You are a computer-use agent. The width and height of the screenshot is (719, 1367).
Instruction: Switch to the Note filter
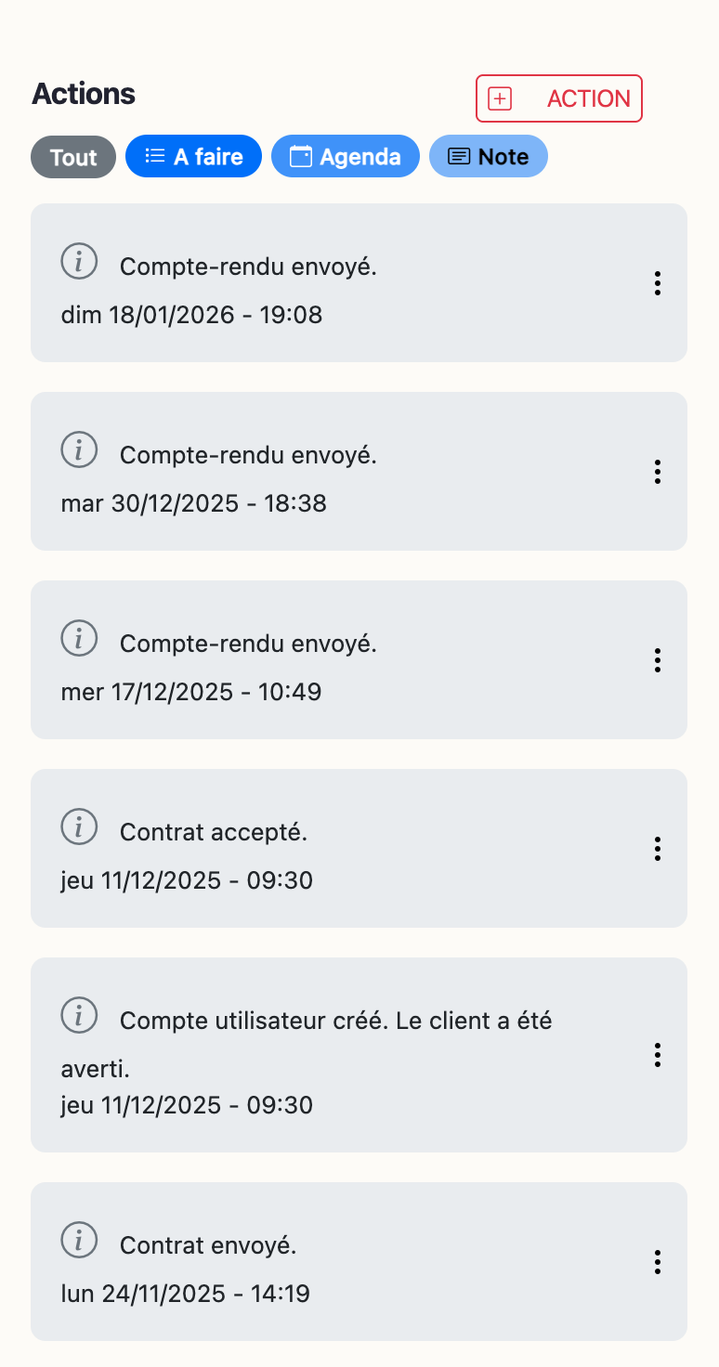click(x=489, y=156)
